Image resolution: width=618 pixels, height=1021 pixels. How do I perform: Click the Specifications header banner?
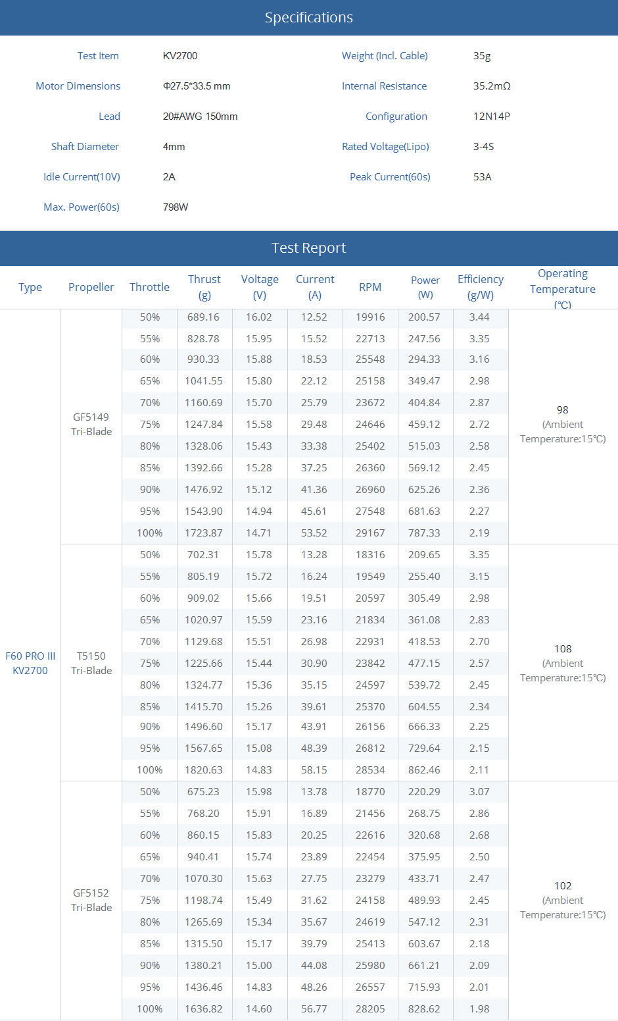click(308, 18)
